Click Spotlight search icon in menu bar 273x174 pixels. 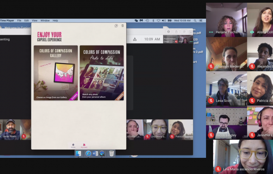(195, 20)
